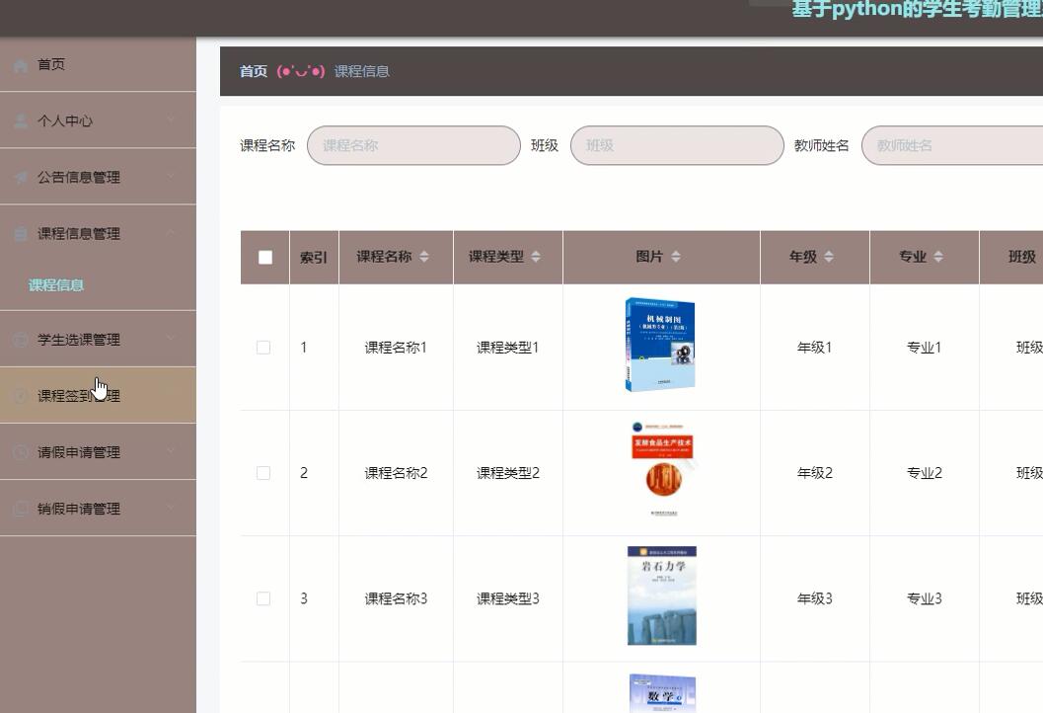The width and height of the screenshot is (1043, 713).
Task: Click the 年级2 cell
Action: (815, 473)
